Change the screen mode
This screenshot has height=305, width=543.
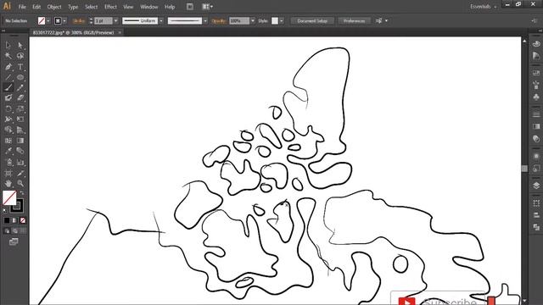tap(14, 241)
